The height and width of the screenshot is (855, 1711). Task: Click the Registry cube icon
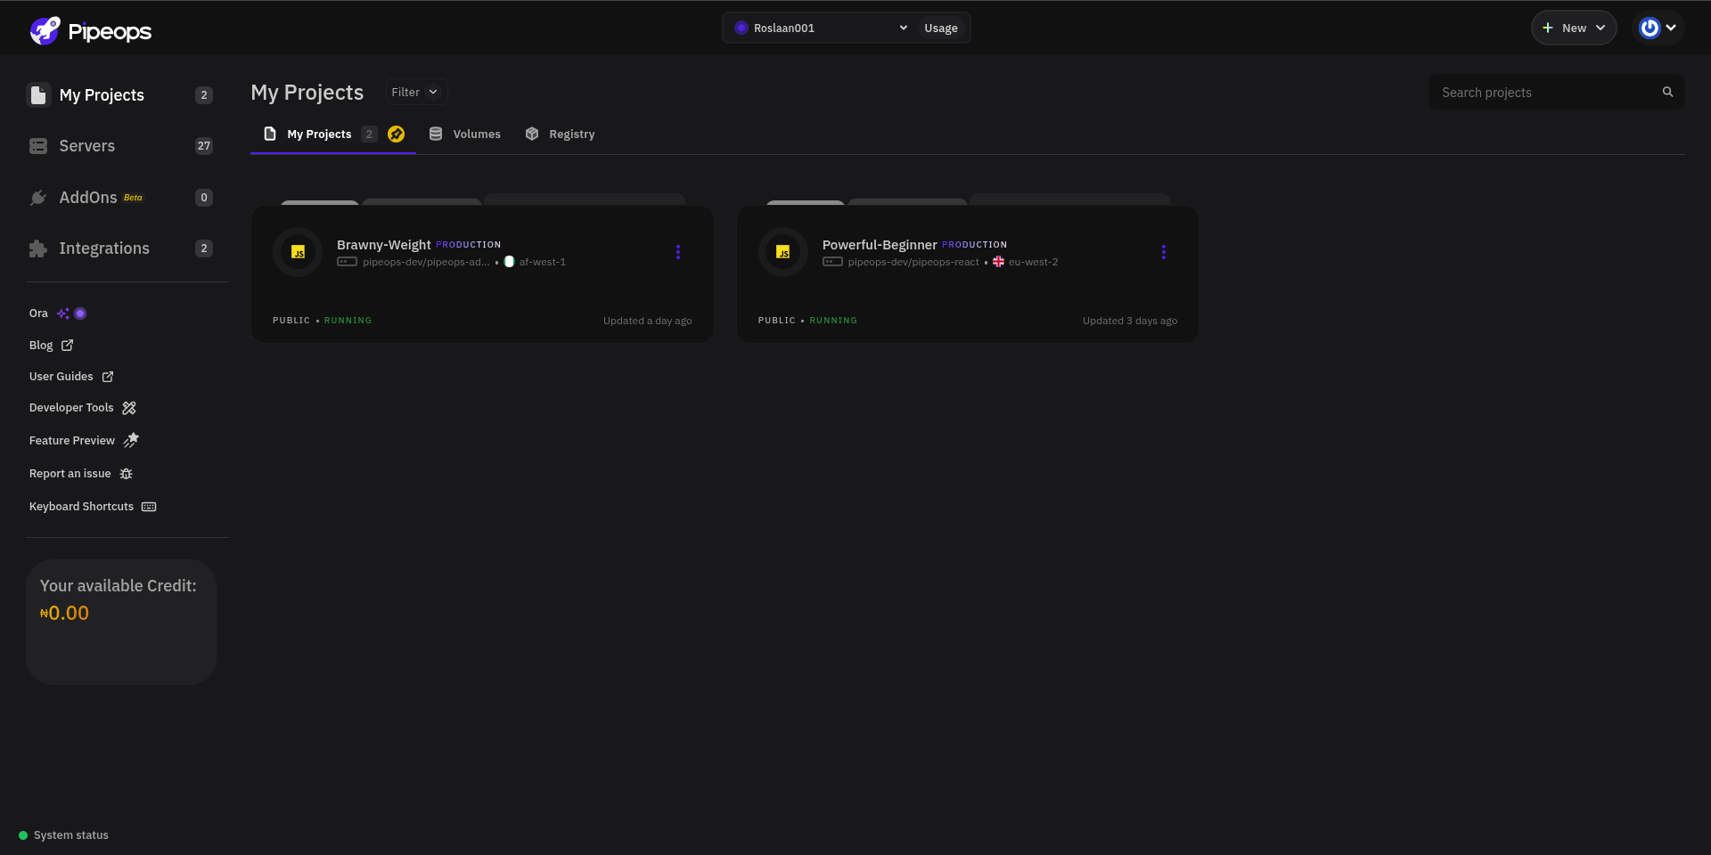(x=532, y=134)
